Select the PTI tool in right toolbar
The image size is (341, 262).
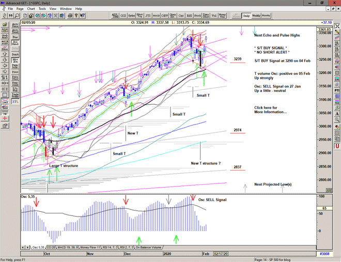(x=337, y=90)
